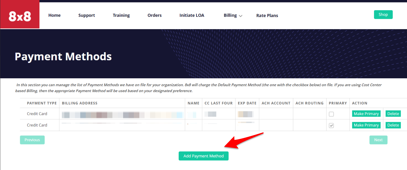
Task: Go to the Support page
Action: coord(87,15)
